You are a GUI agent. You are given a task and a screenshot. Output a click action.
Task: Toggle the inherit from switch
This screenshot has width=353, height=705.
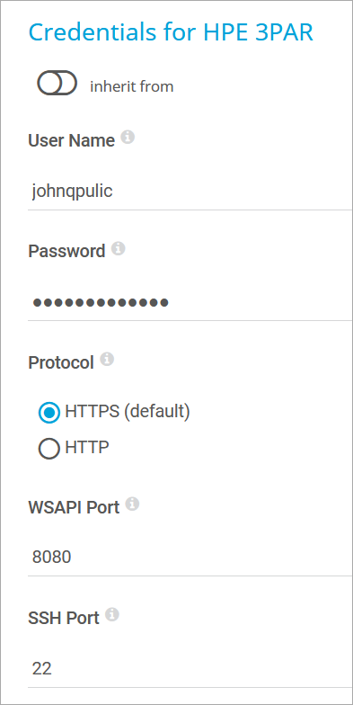[x=57, y=83]
